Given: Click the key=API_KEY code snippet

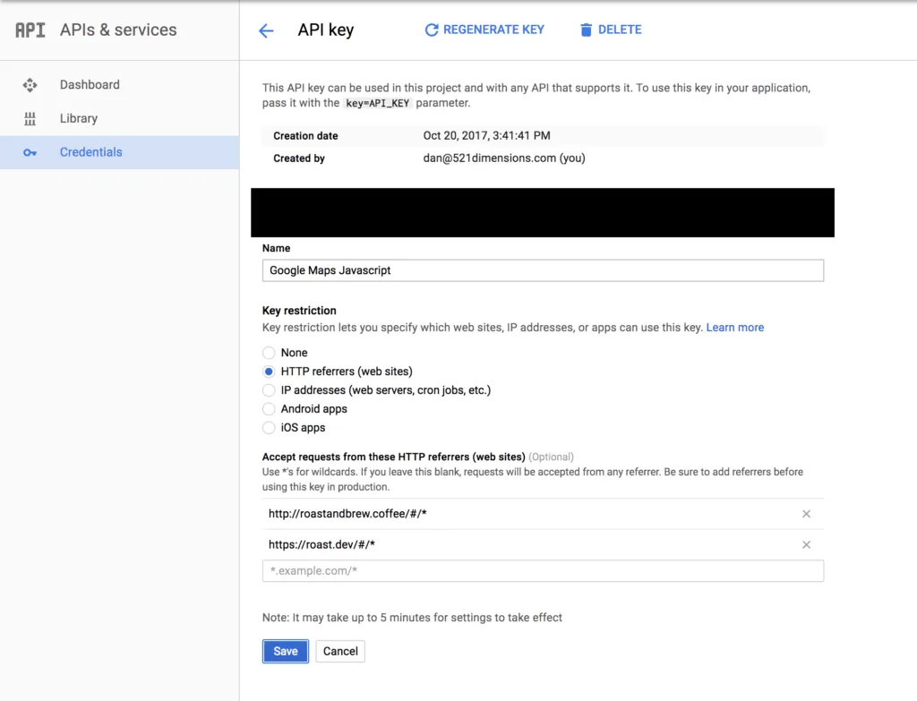Looking at the screenshot, I should click(x=377, y=104).
